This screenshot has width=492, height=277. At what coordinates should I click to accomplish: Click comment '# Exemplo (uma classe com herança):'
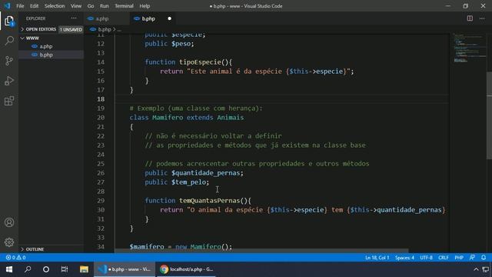[196, 108]
